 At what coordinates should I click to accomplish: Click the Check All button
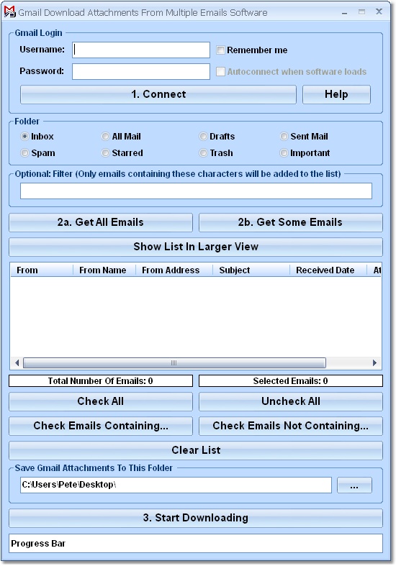coord(101,401)
